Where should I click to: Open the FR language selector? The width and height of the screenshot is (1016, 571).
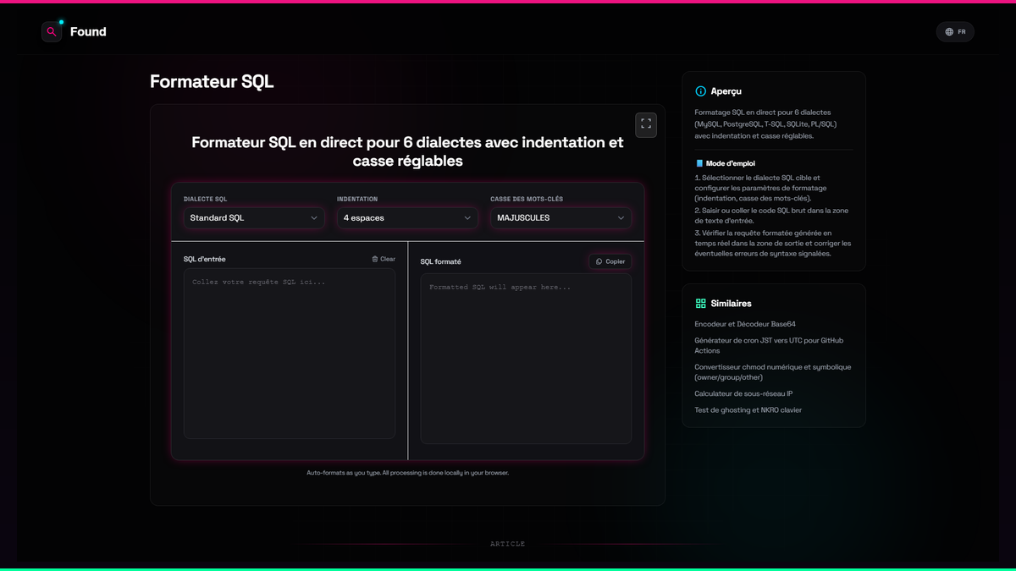(955, 32)
